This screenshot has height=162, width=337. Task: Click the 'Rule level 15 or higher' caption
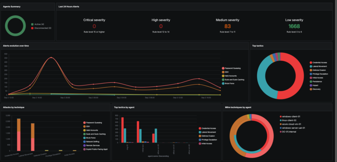[x=94, y=32]
